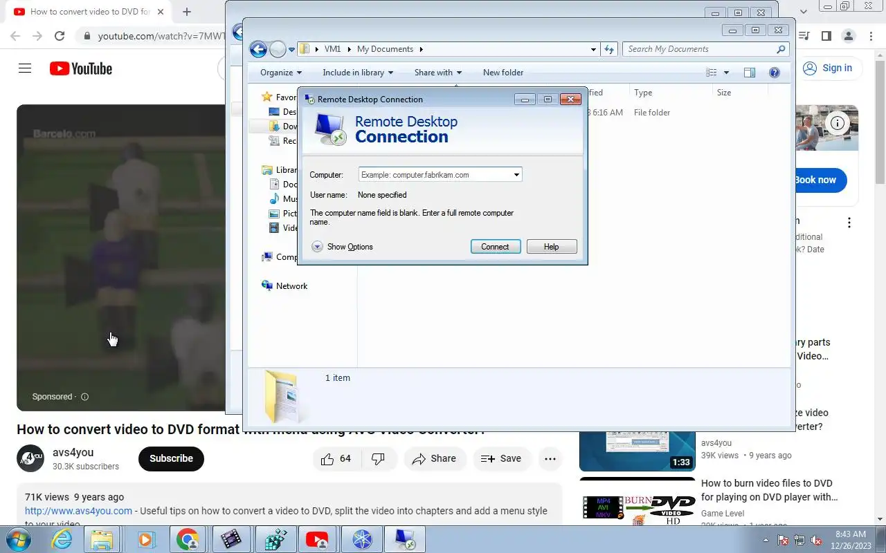Open the Include in library menu

tap(358, 73)
